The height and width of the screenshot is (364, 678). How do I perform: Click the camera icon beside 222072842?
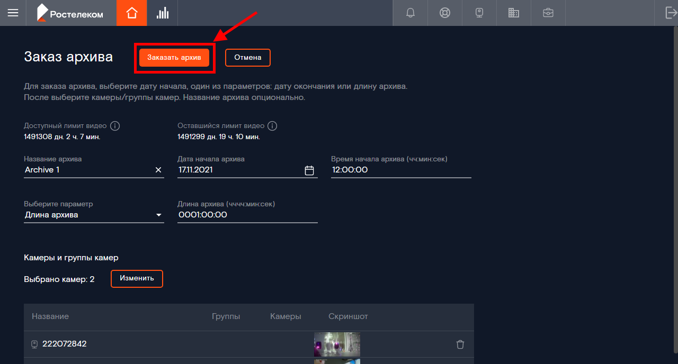coord(34,344)
